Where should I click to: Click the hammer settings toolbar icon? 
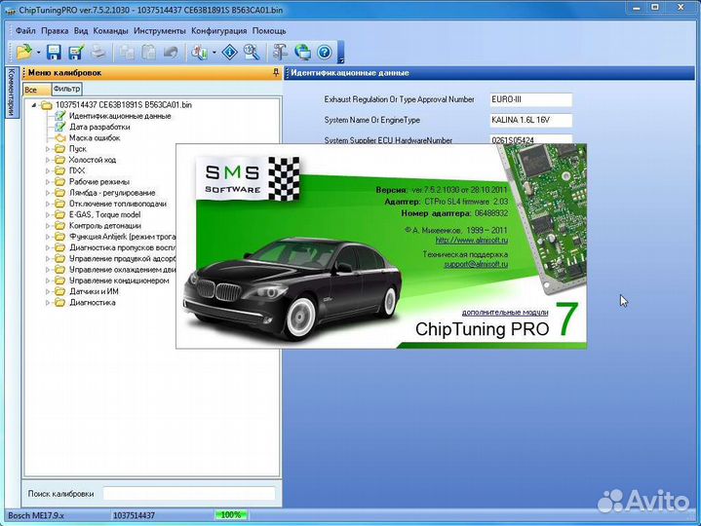click(x=281, y=52)
